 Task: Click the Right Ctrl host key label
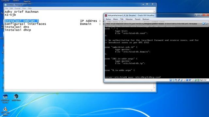tap(203, 80)
